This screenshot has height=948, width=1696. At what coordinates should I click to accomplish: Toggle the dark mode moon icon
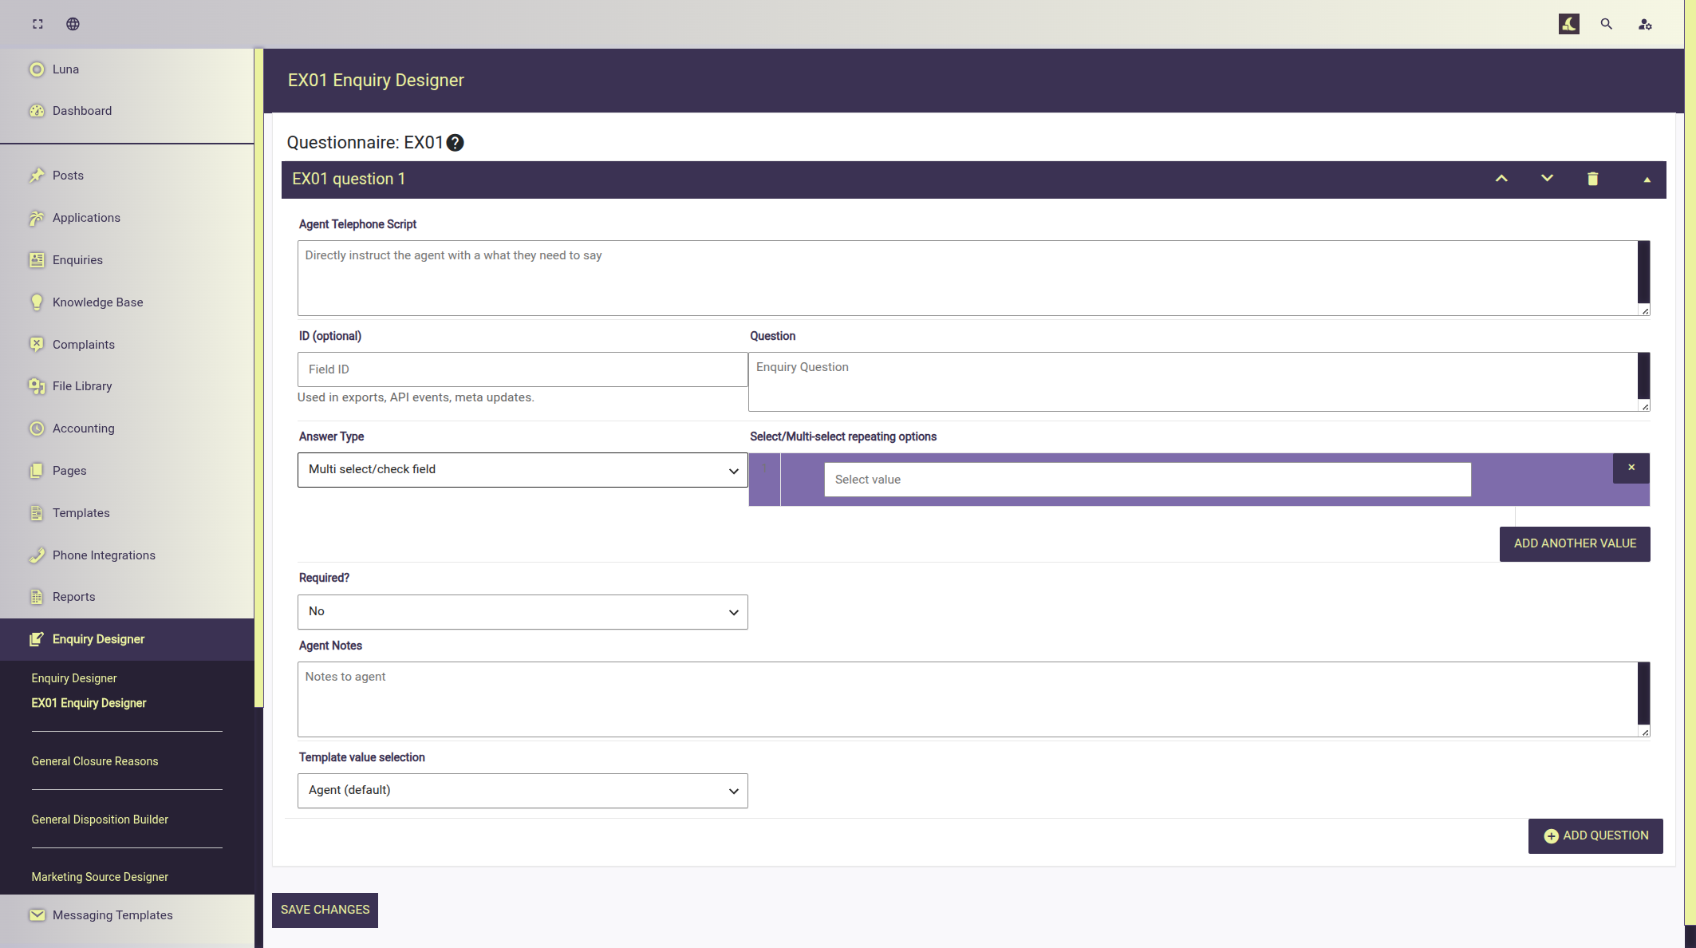point(1569,24)
